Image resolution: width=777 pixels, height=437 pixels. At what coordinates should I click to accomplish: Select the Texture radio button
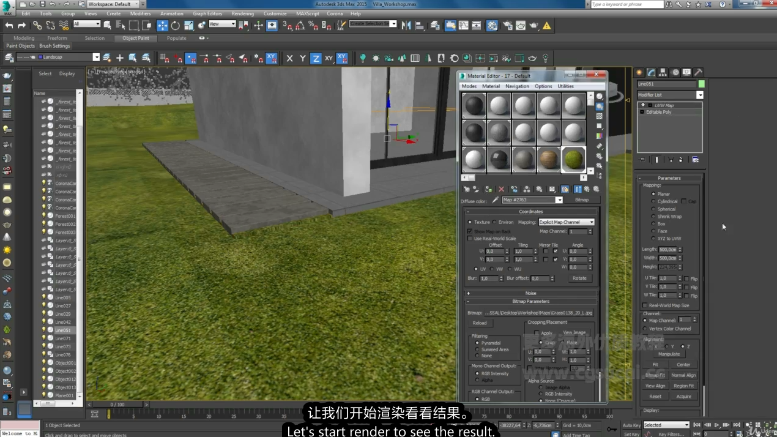(470, 222)
